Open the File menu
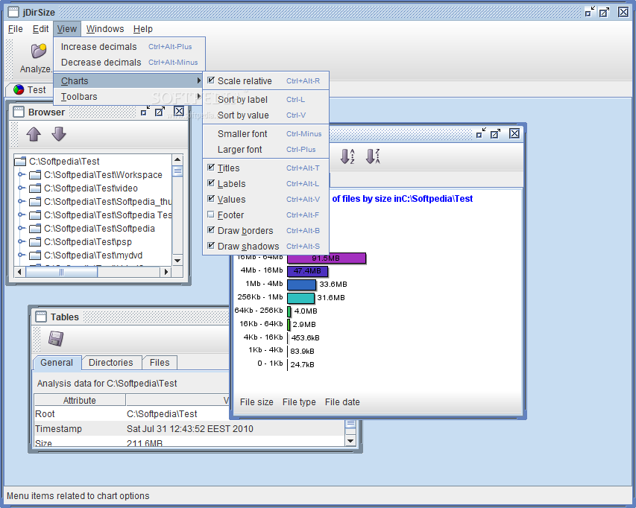This screenshot has height=508, width=636. (16, 29)
